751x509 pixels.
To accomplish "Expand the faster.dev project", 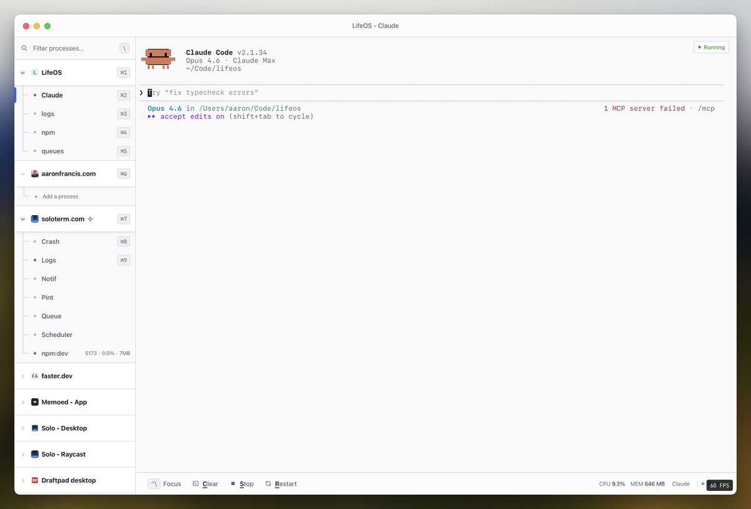I will (x=23, y=376).
